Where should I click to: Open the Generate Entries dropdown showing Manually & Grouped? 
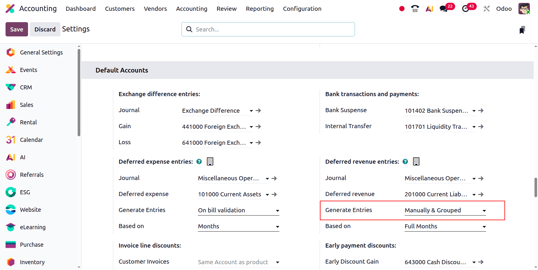(445, 210)
